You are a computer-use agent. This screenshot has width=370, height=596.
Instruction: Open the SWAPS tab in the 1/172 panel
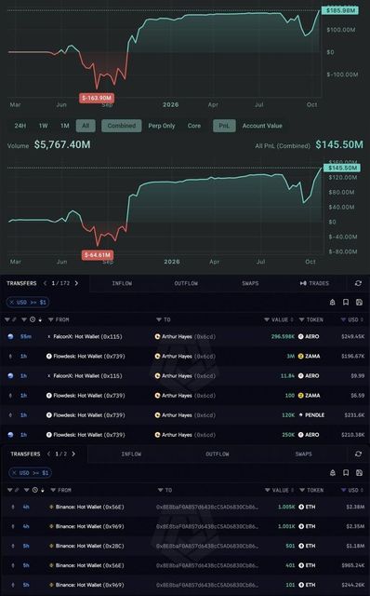(250, 283)
